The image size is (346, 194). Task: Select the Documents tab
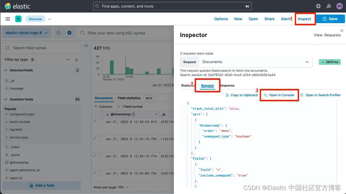click(x=103, y=98)
